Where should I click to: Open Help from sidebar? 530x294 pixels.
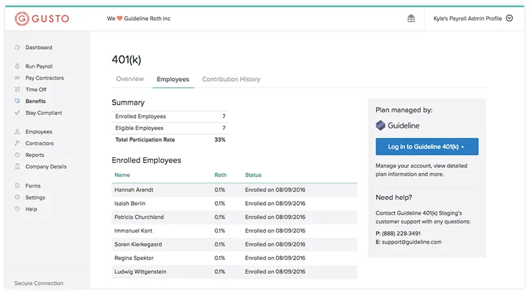click(x=31, y=209)
